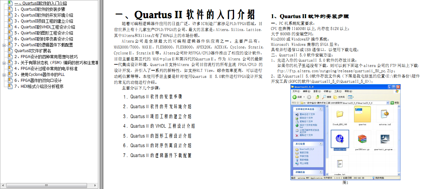Viewport: 424px width, 189px height.
Task: Jump to bookmark 7、HEX格式介绍及分析程序
Action: 39,86
